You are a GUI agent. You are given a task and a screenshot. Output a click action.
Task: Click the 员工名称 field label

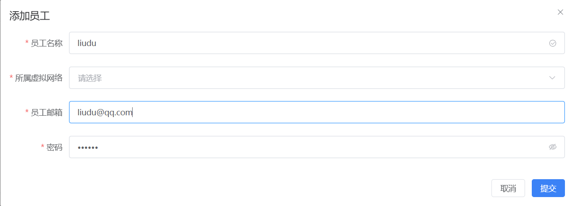click(x=47, y=43)
